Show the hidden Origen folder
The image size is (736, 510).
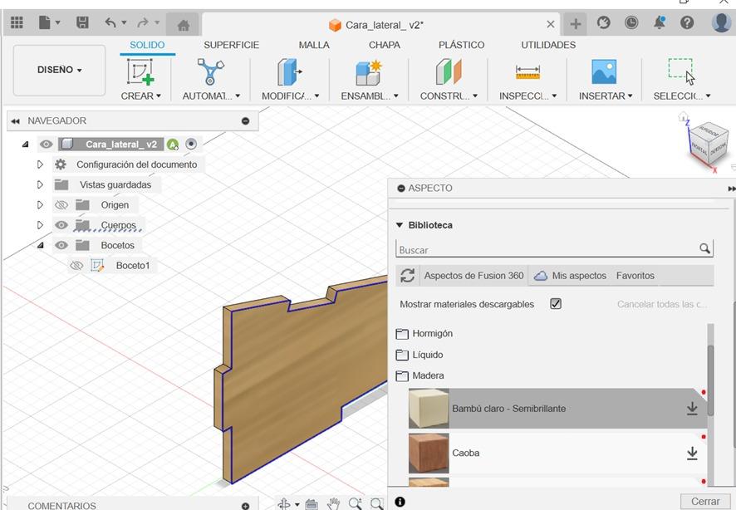[61, 205]
